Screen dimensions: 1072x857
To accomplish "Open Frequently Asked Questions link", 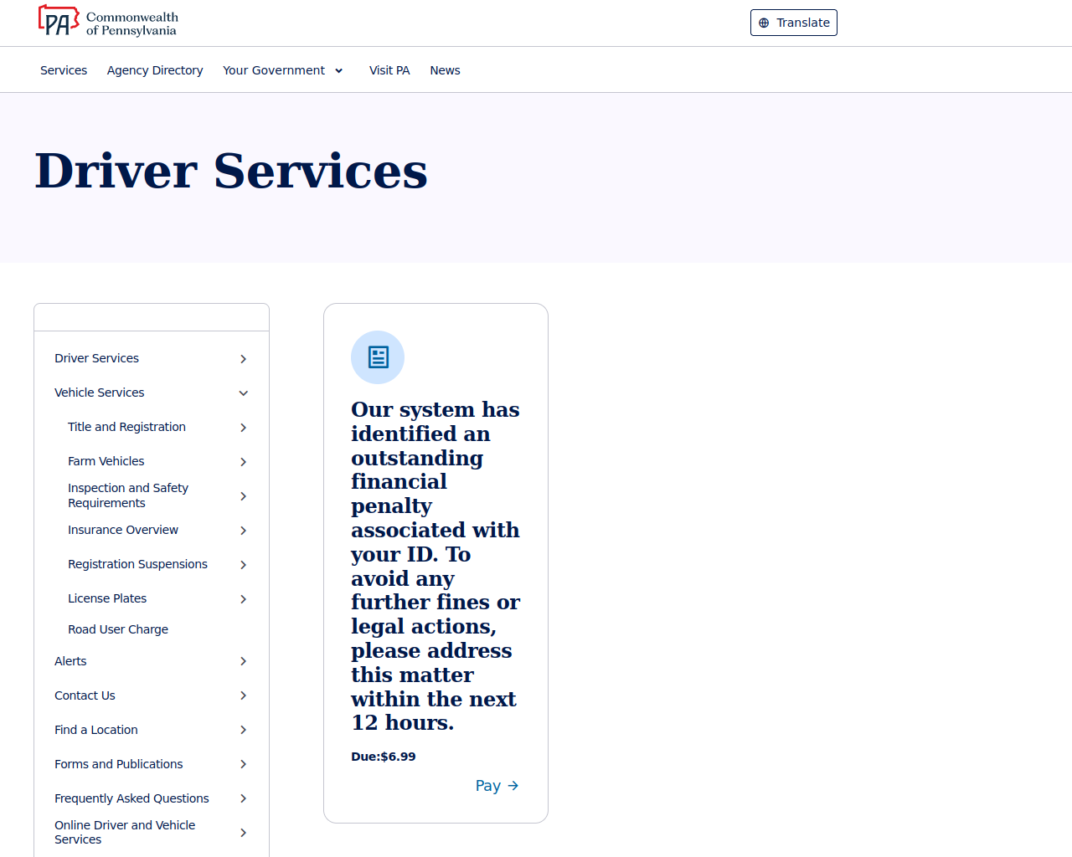I will tap(131, 798).
